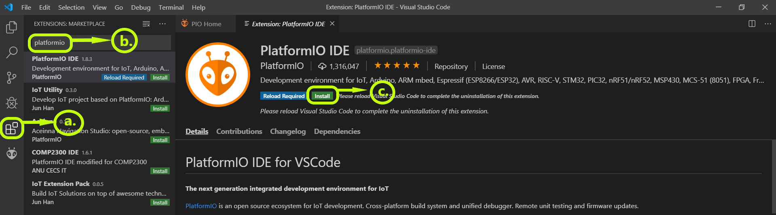Click Install button in extension detail page
The width and height of the screenshot is (776, 215).
(x=322, y=96)
